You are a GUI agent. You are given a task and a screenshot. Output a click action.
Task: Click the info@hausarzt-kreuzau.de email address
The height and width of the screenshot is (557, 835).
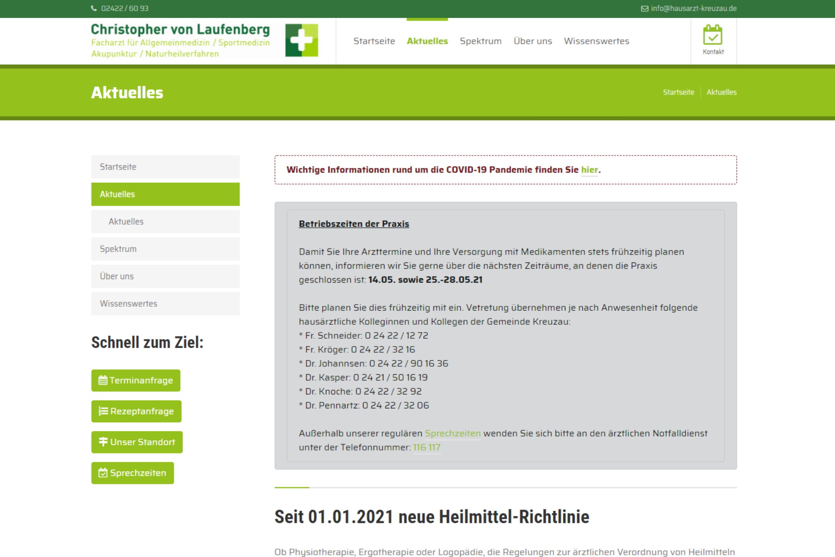(693, 8)
